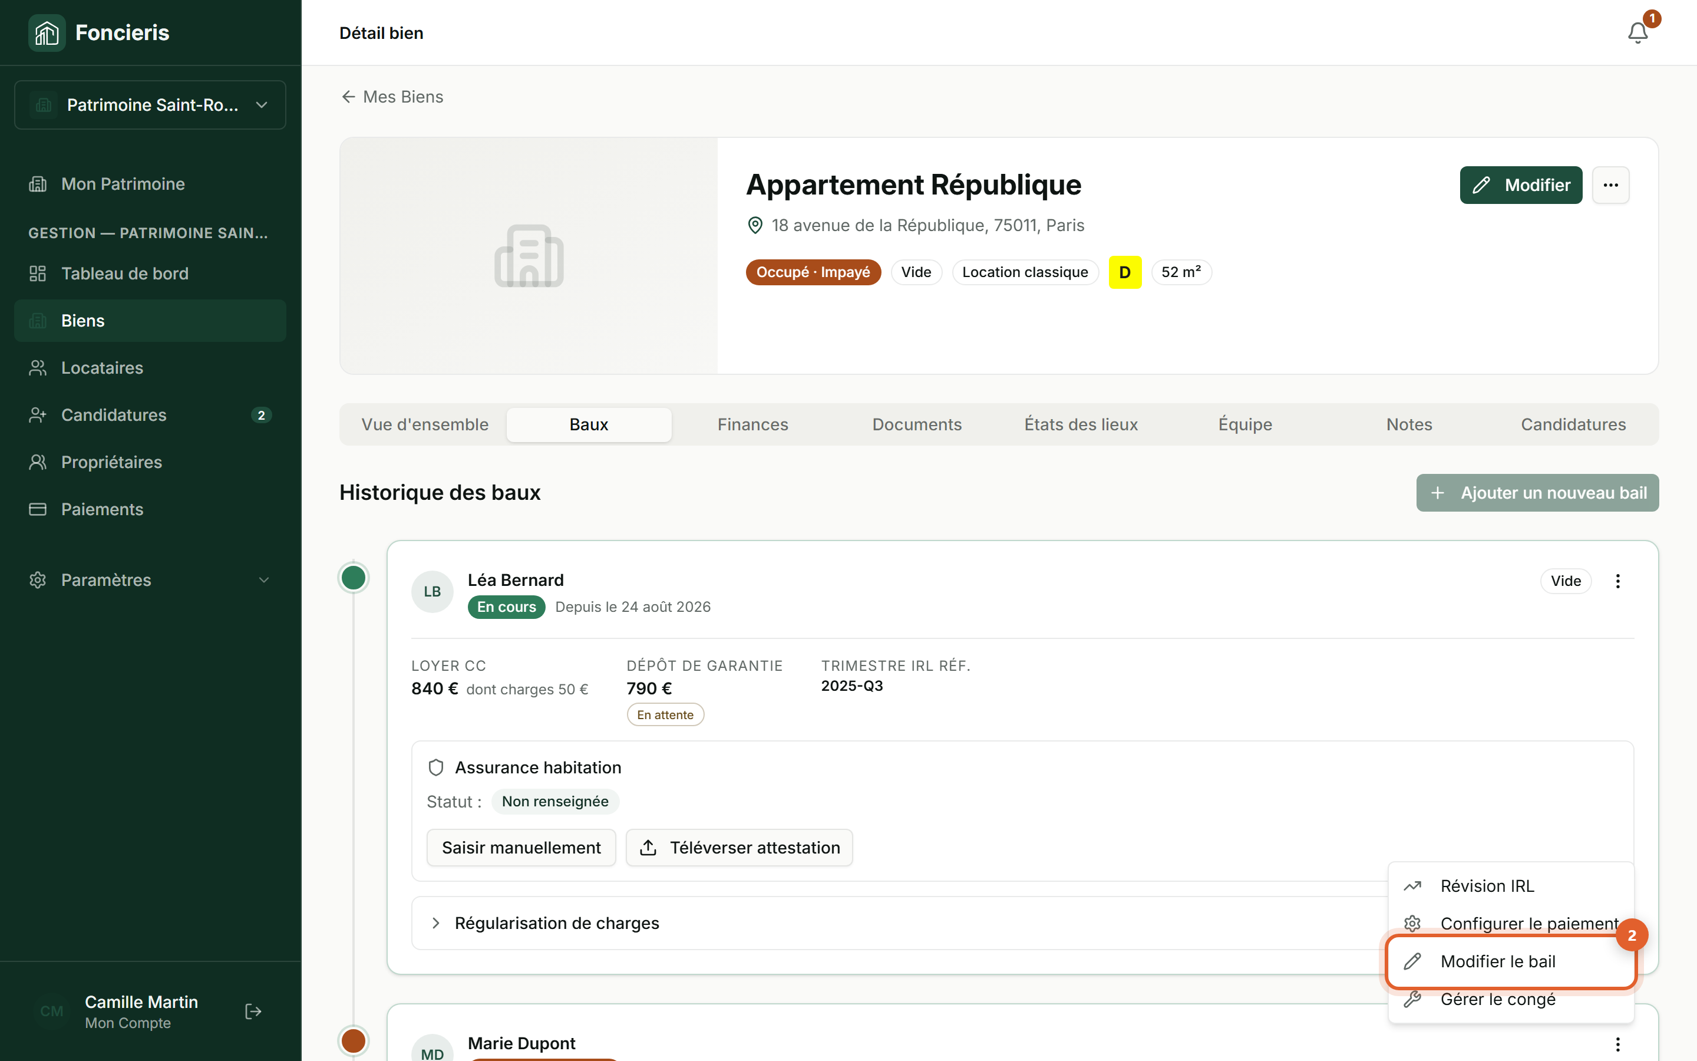The height and width of the screenshot is (1061, 1697).
Task: Click the property placeholder image
Action: click(x=529, y=255)
